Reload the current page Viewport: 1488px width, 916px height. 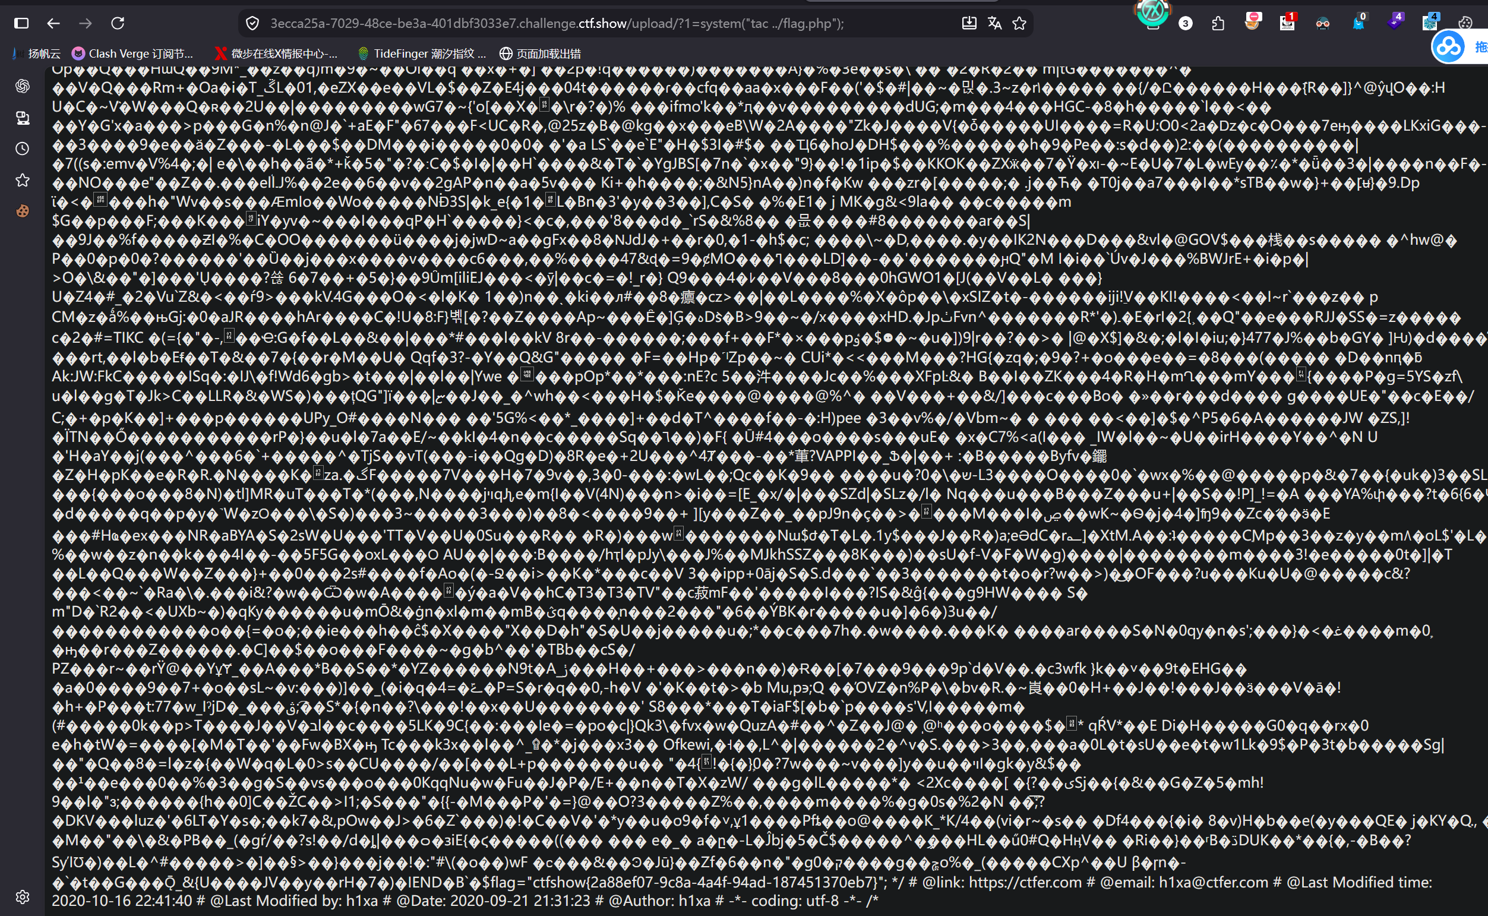click(x=118, y=23)
